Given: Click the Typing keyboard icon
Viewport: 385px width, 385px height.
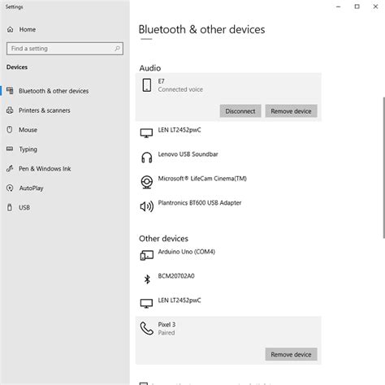Looking at the screenshot, I should (x=10, y=149).
